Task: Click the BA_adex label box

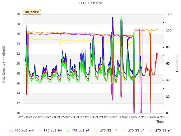Action: [32, 12]
